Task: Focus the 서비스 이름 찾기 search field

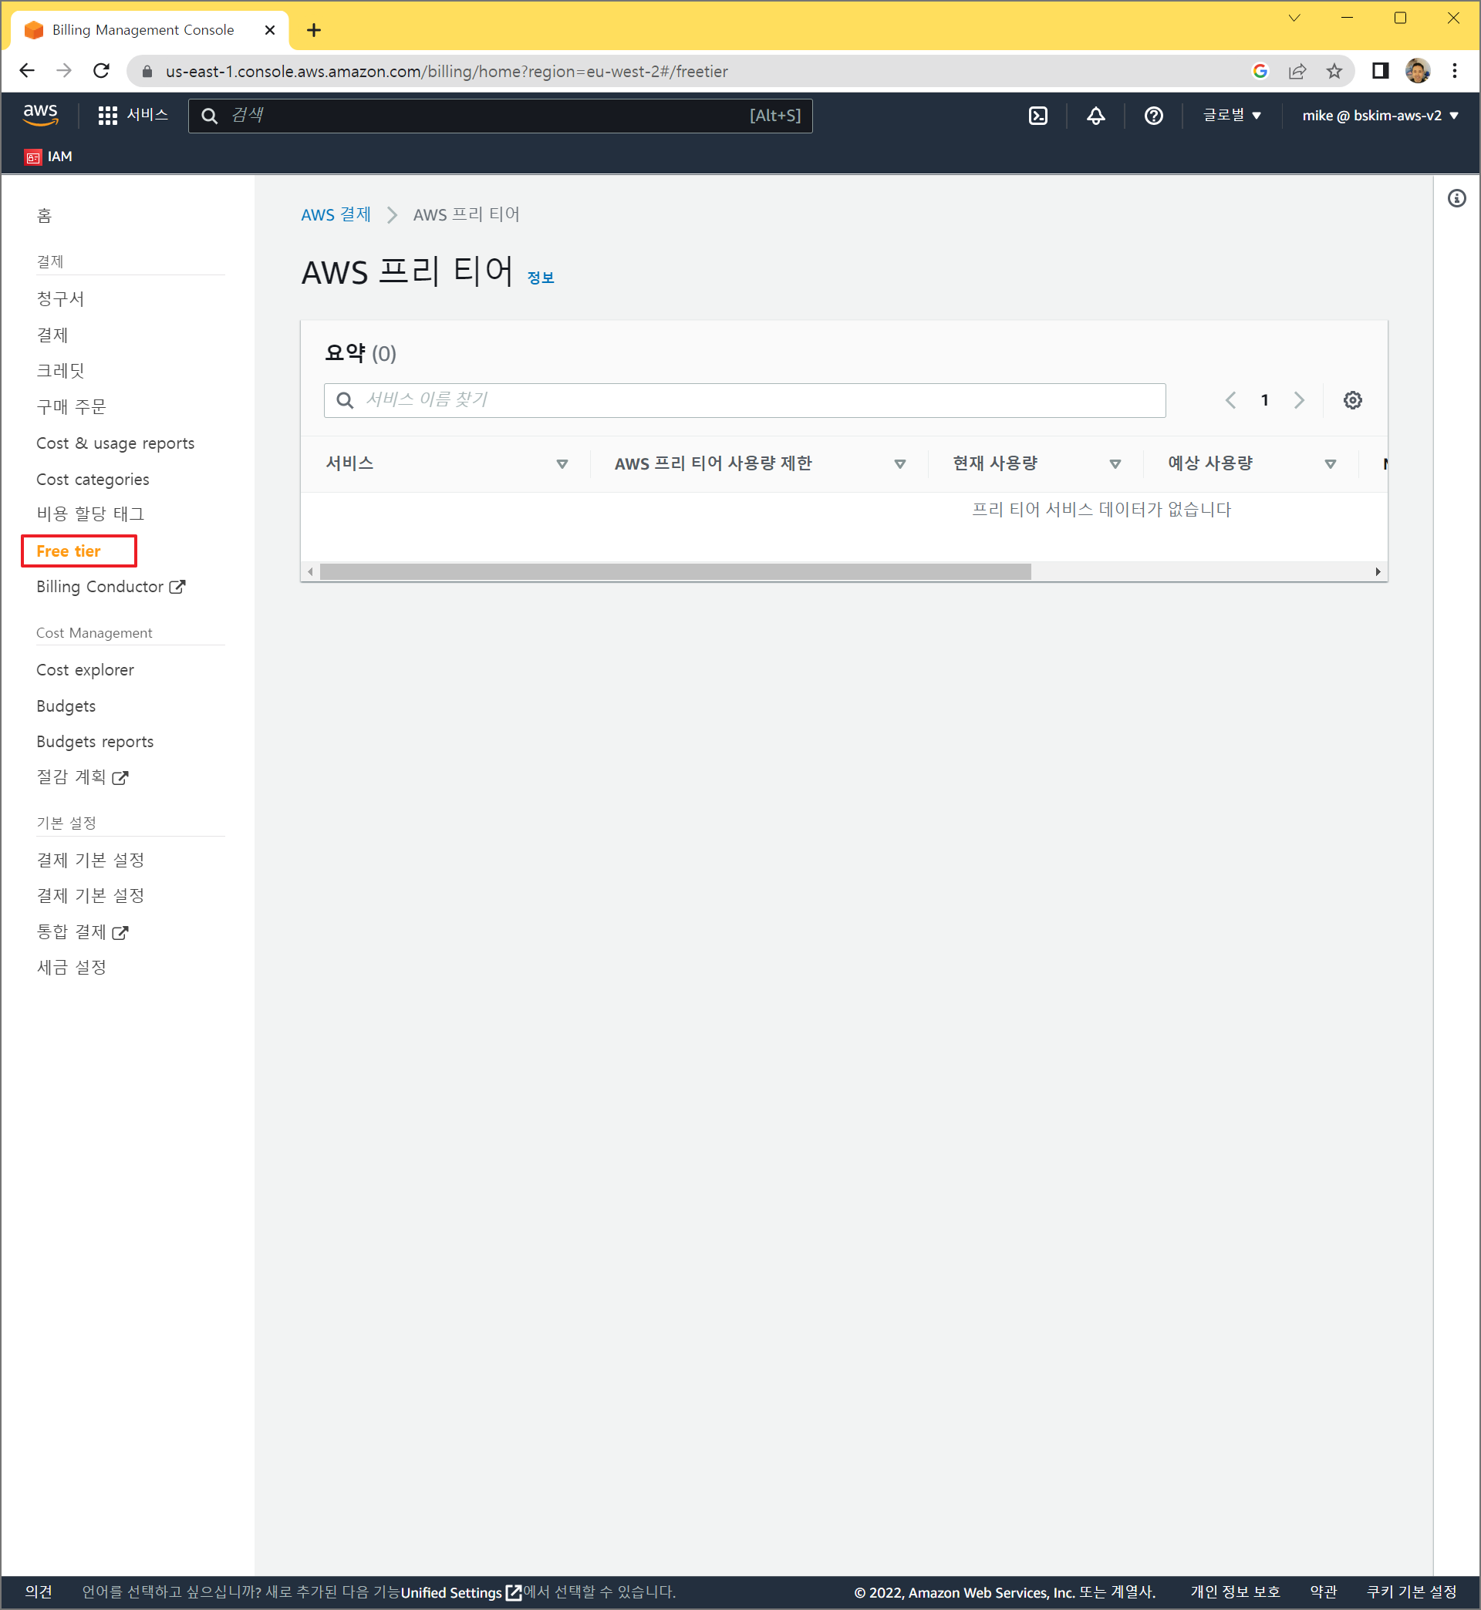Action: click(744, 399)
